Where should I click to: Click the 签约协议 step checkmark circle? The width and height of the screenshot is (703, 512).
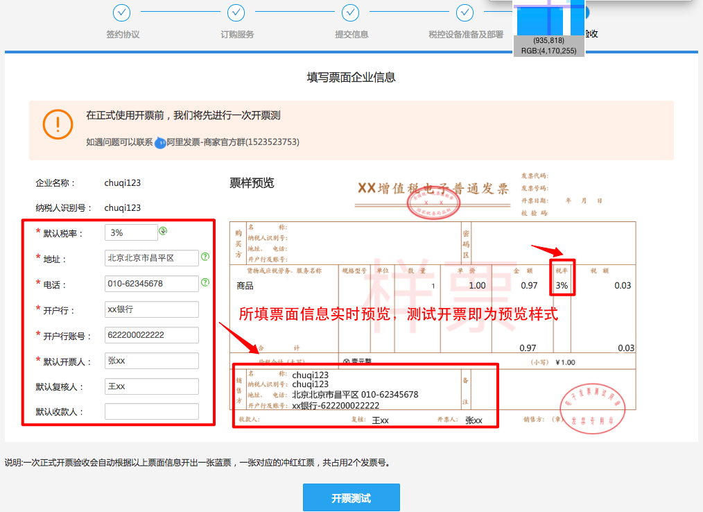click(121, 12)
